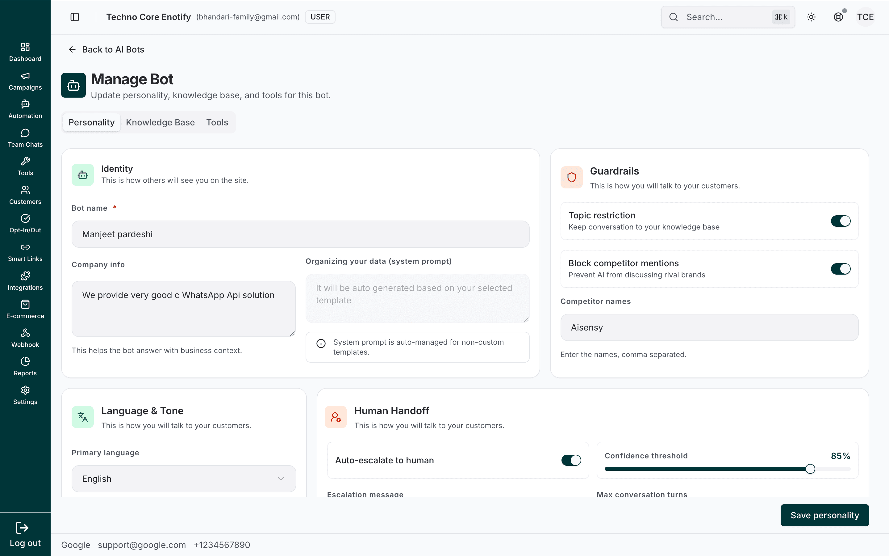This screenshot has height=556, width=889.
Task: Click the USER role badge
Action: point(320,17)
